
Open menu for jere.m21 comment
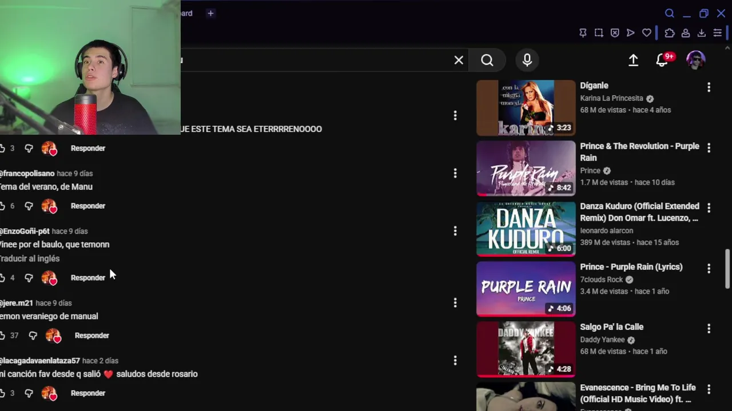[455, 303]
